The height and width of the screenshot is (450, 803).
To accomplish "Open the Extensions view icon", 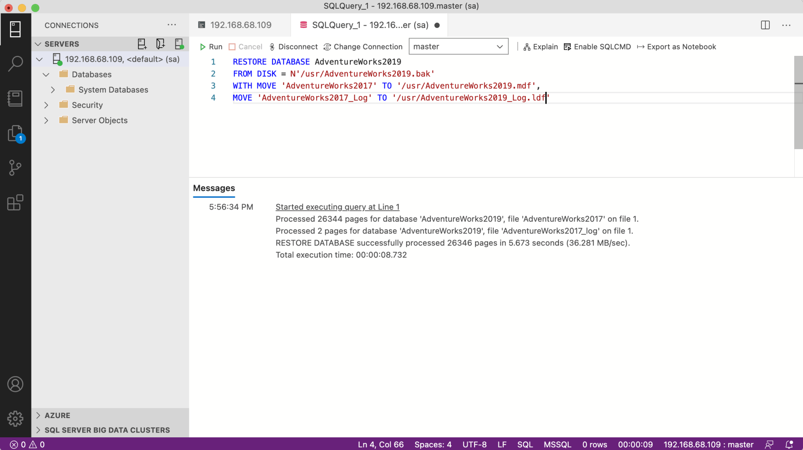I will pyautogui.click(x=15, y=202).
